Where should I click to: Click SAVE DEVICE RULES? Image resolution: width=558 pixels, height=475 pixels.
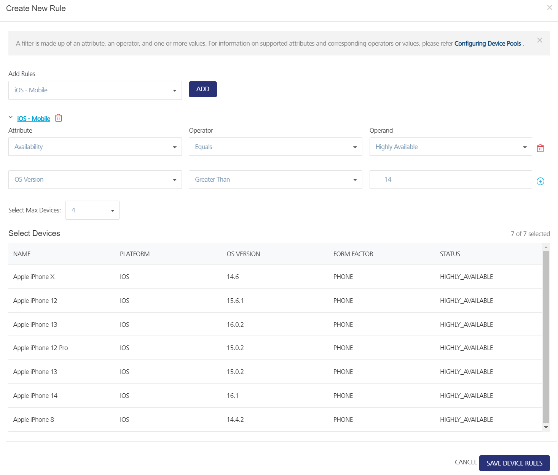[515, 463]
